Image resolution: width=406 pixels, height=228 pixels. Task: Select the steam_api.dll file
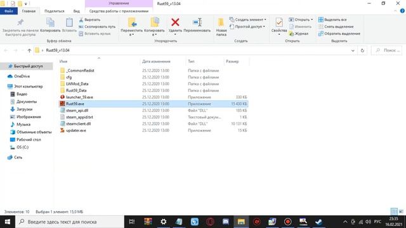[77, 110]
